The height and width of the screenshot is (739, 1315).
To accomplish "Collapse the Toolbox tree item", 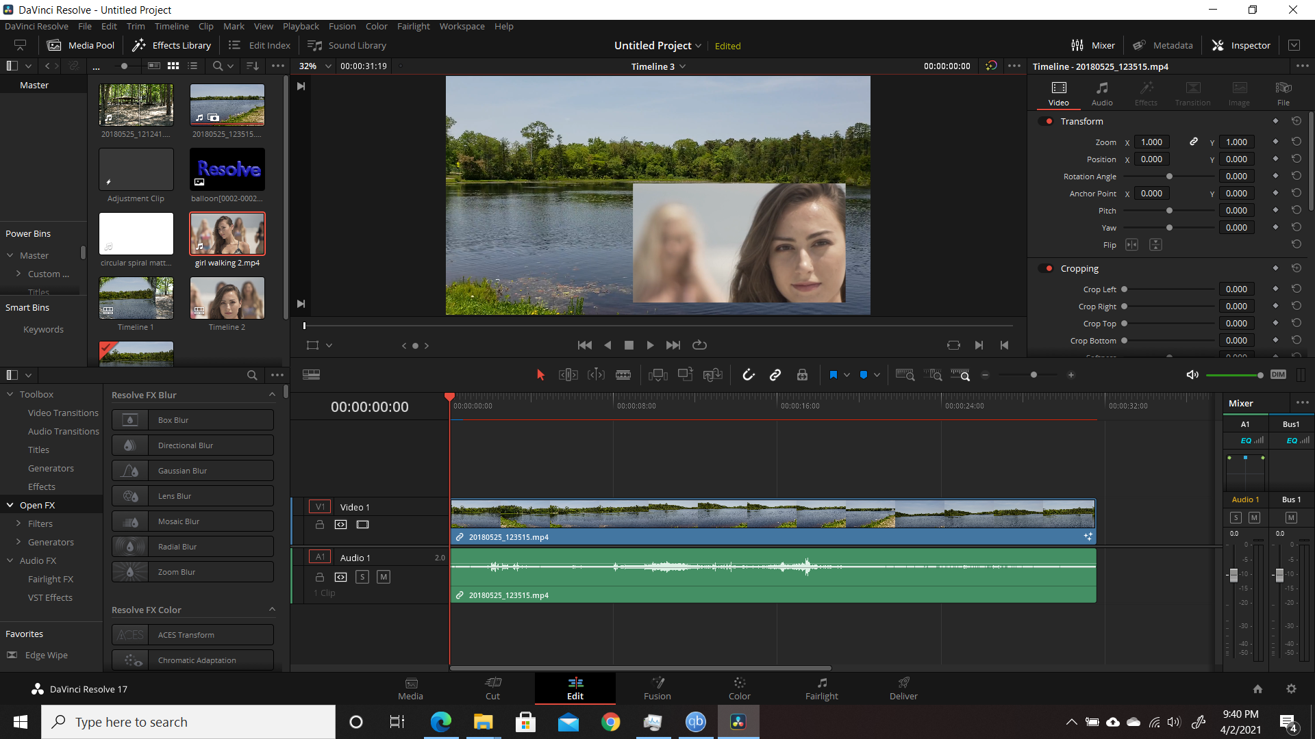I will pos(10,394).
